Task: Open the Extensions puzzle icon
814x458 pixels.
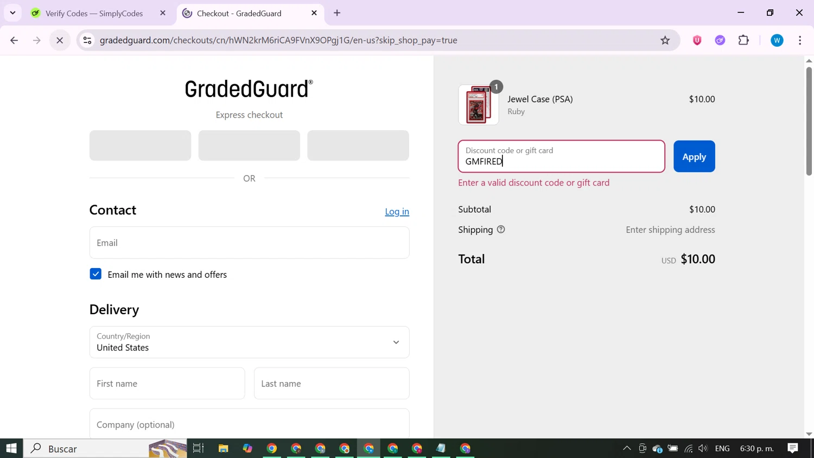Action: pos(743,40)
